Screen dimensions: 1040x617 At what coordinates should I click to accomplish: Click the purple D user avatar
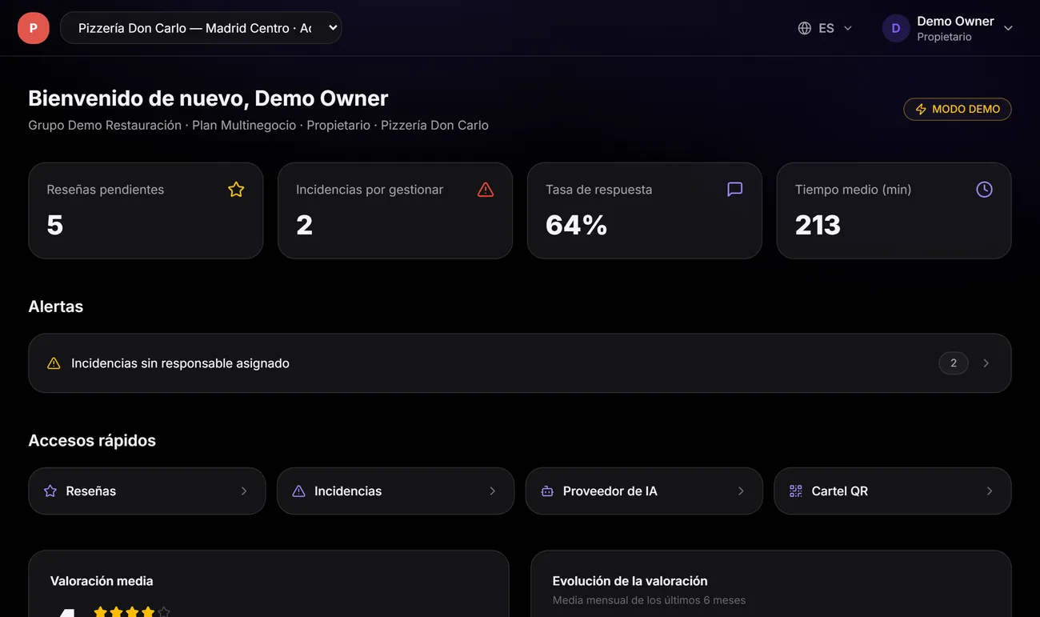click(x=896, y=28)
